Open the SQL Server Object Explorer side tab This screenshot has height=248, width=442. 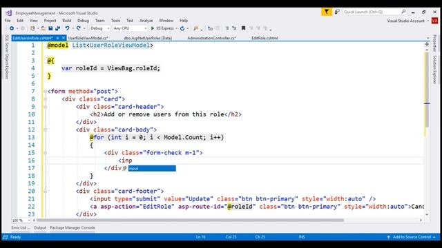[x=7, y=57]
